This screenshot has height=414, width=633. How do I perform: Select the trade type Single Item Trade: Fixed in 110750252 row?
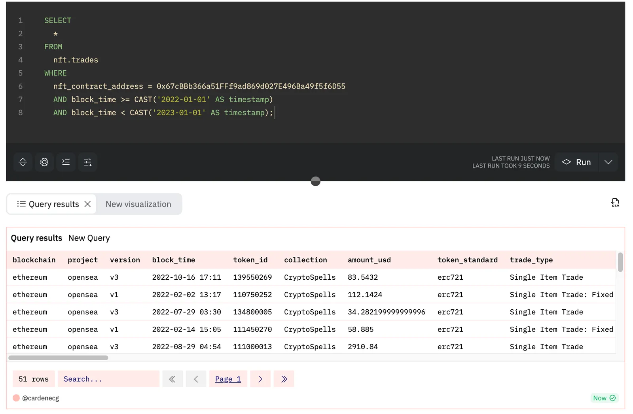(561, 295)
